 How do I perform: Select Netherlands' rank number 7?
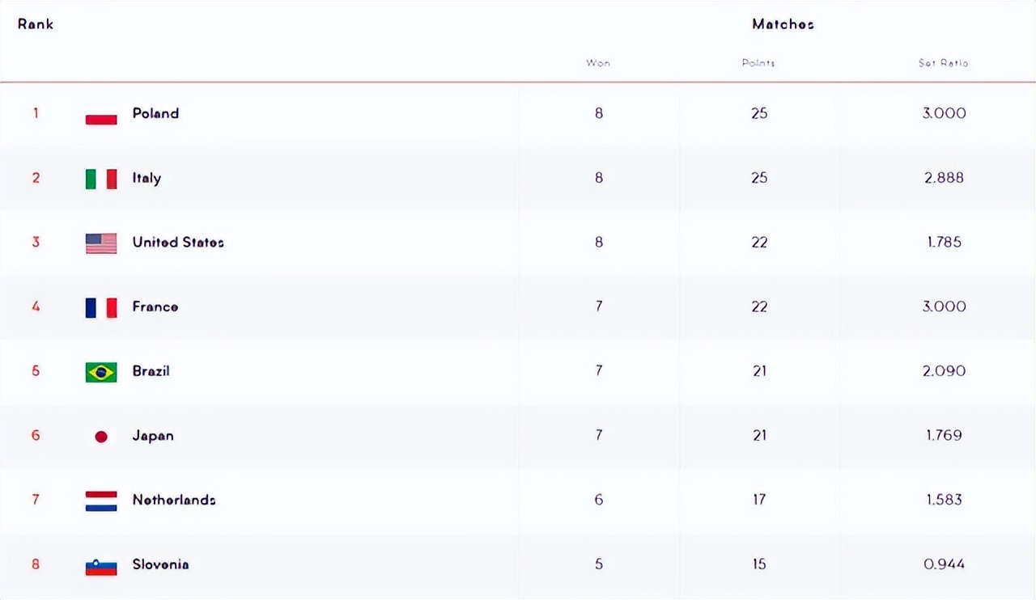point(36,500)
